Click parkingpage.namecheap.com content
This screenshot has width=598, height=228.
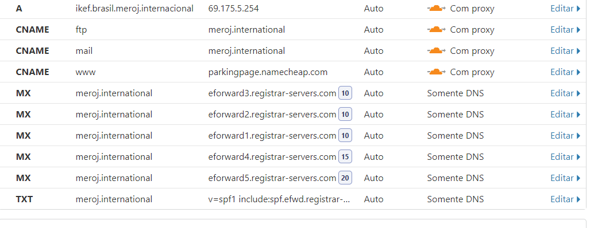click(268, 72)
